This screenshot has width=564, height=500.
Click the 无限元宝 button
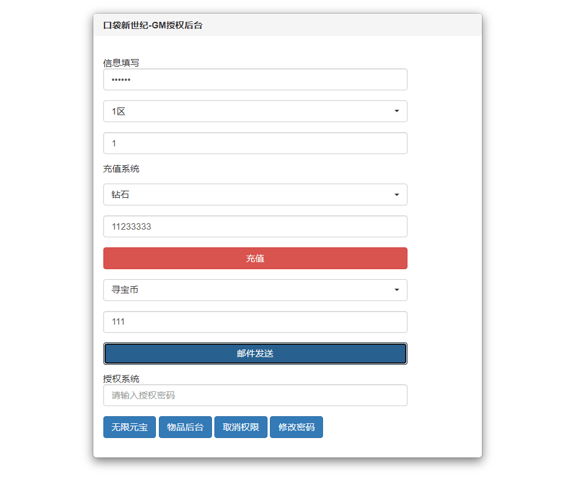(x=129, y=427)
